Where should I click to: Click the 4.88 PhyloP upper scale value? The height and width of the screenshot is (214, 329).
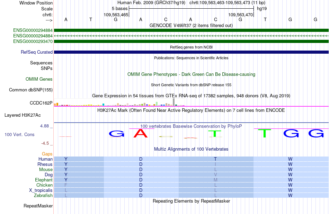[x=44, y=126]
